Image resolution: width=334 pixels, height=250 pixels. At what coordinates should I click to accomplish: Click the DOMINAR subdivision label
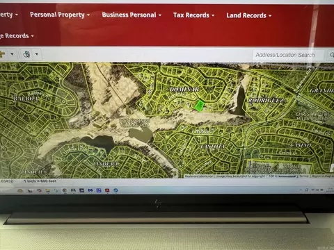point(184,90)
